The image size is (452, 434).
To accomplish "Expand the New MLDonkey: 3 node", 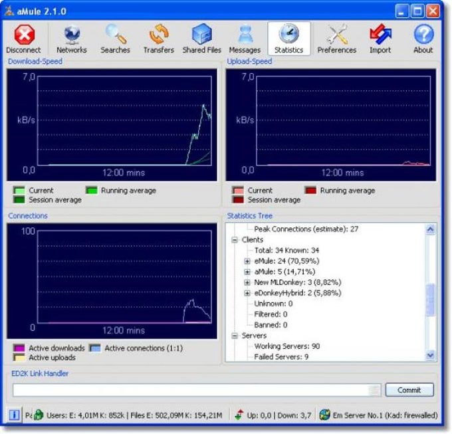I will pos(247,282).
